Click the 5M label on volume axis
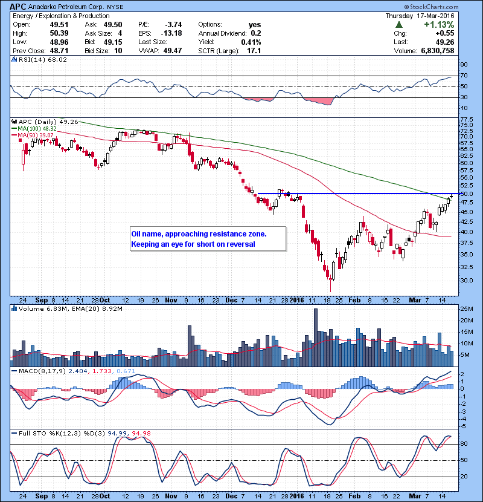 point(465,355)
